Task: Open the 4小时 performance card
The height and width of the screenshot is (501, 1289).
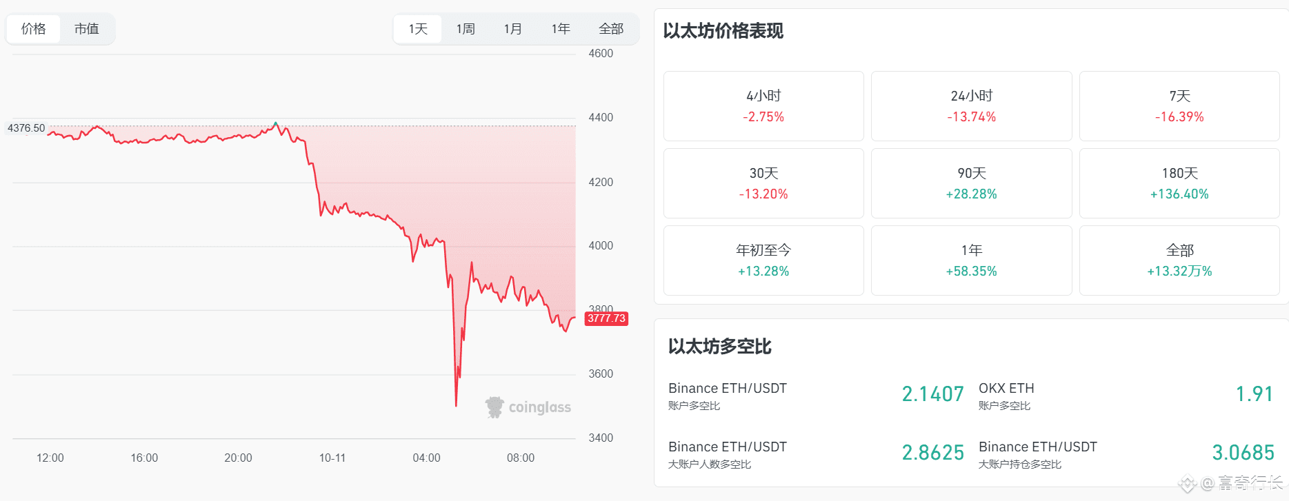Action: click(763, 106)
